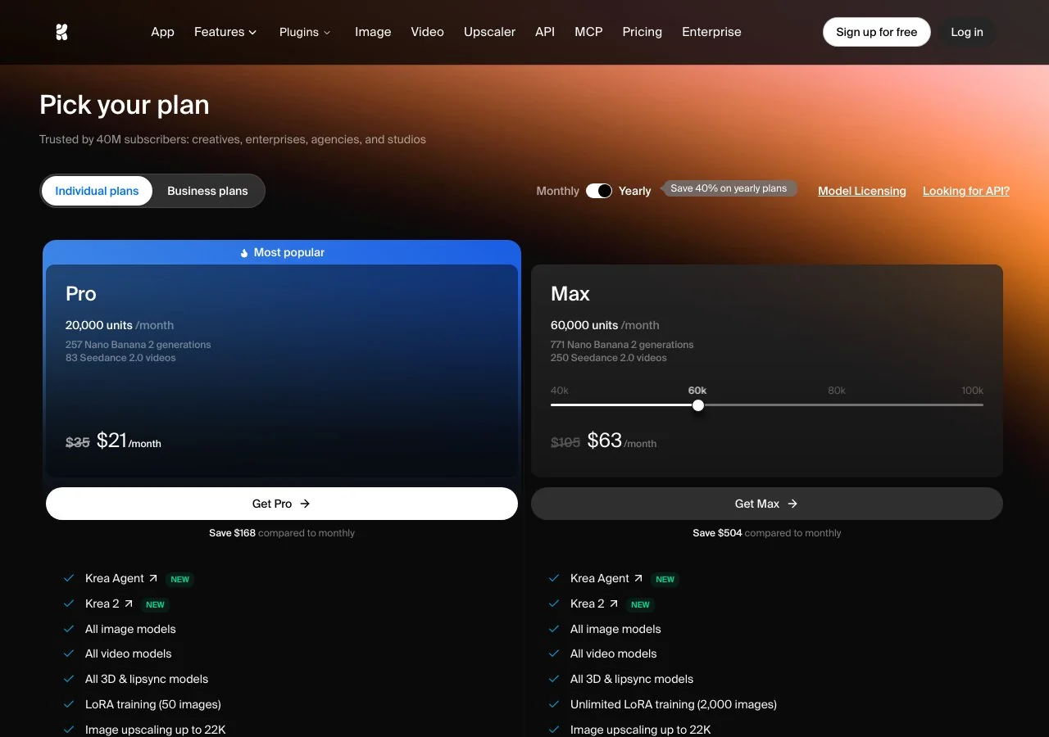
Task: Open external arrow next to Pro Krea 2
Action: point(128,604)
